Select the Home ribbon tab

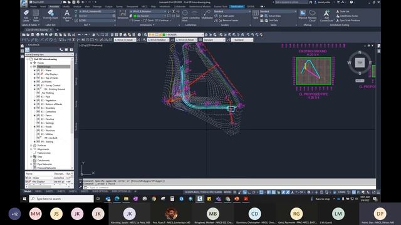(x=33, y=6)
